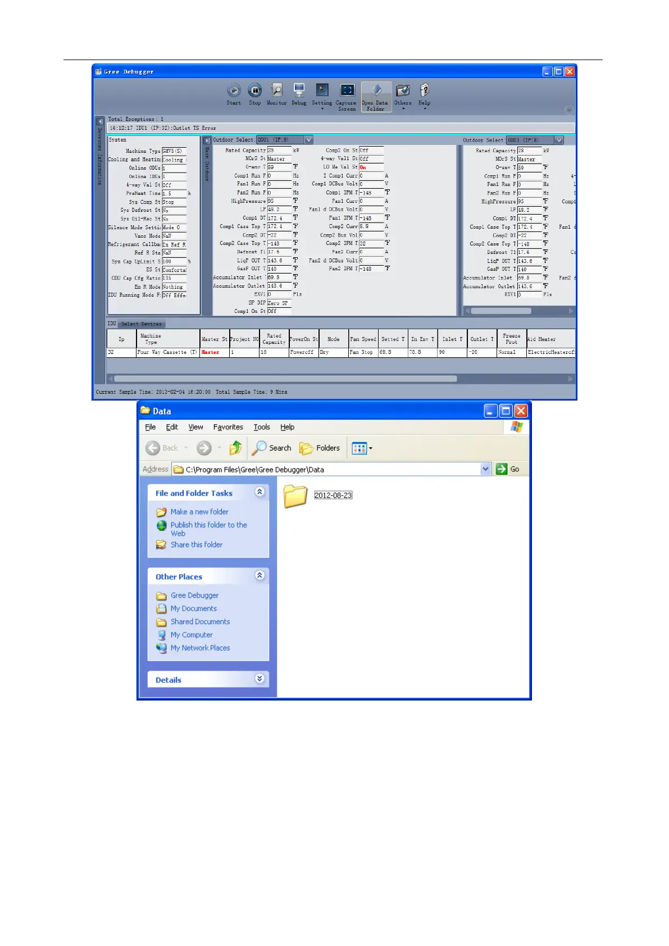Image resolution: width=669 pixels, height=946 pixels.
Task: Click the Current Sample Time status text
Action: (153, 392)
